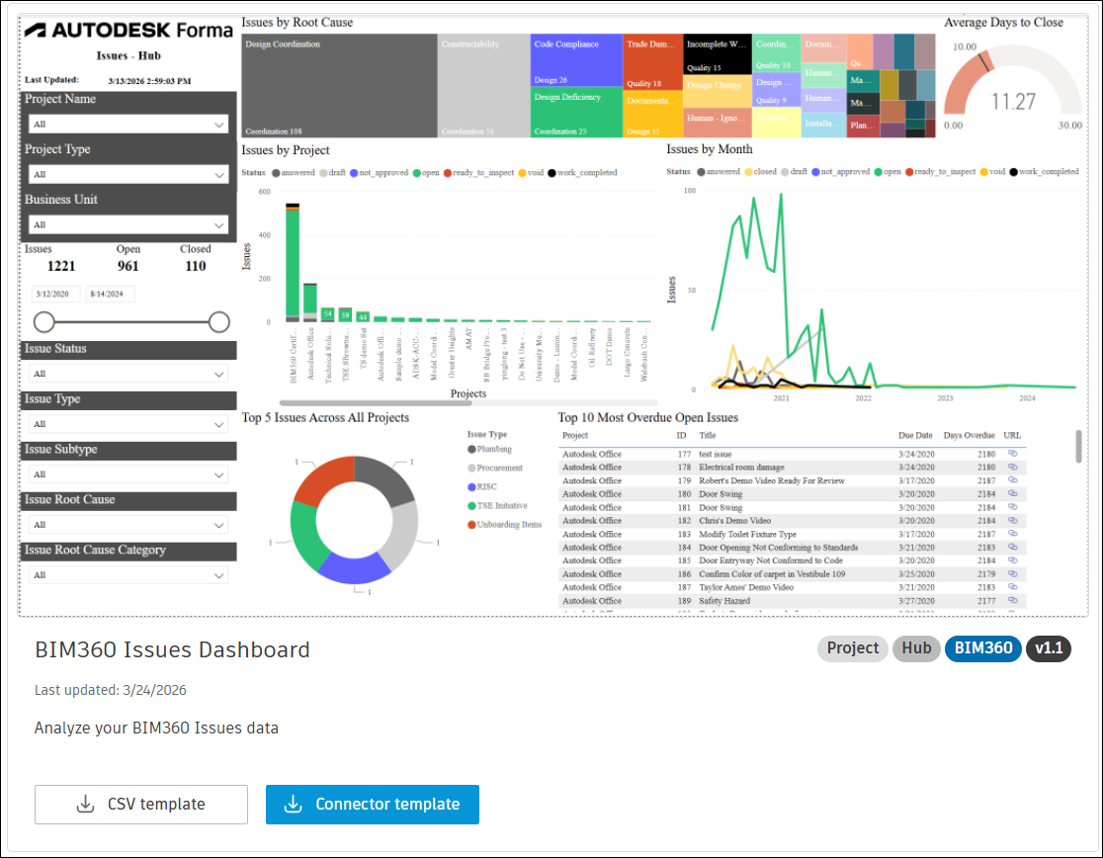Open URL link icon for issue 178
The width and height of the screenshot is (1103, 858).
click(1012, 467)
